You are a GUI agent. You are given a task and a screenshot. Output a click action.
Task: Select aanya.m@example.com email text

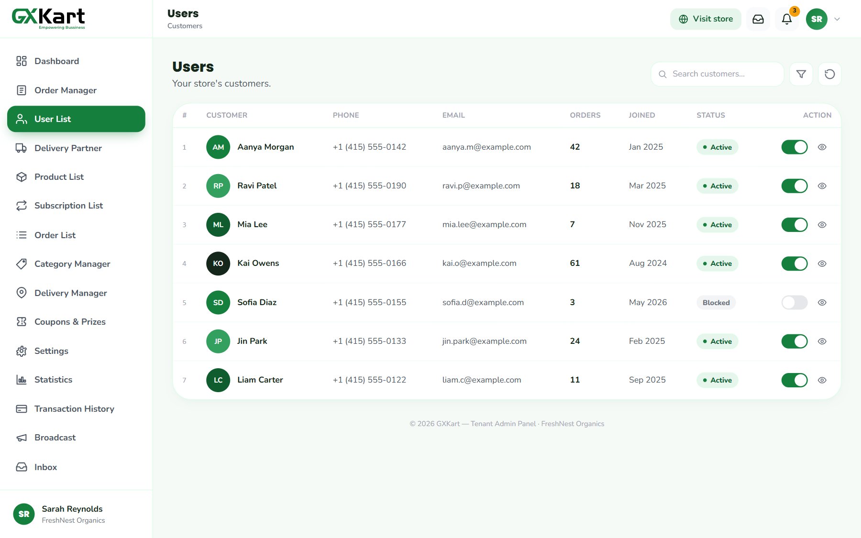coord(486,147)
